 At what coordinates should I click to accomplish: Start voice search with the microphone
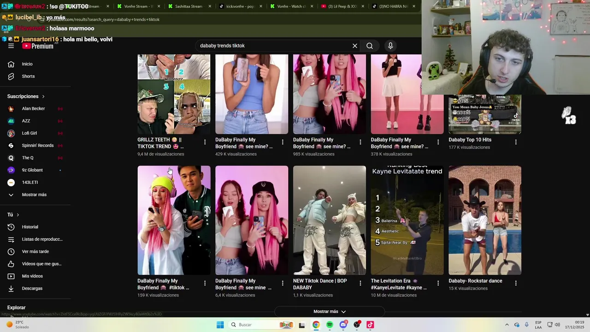(x=390, y=46)
